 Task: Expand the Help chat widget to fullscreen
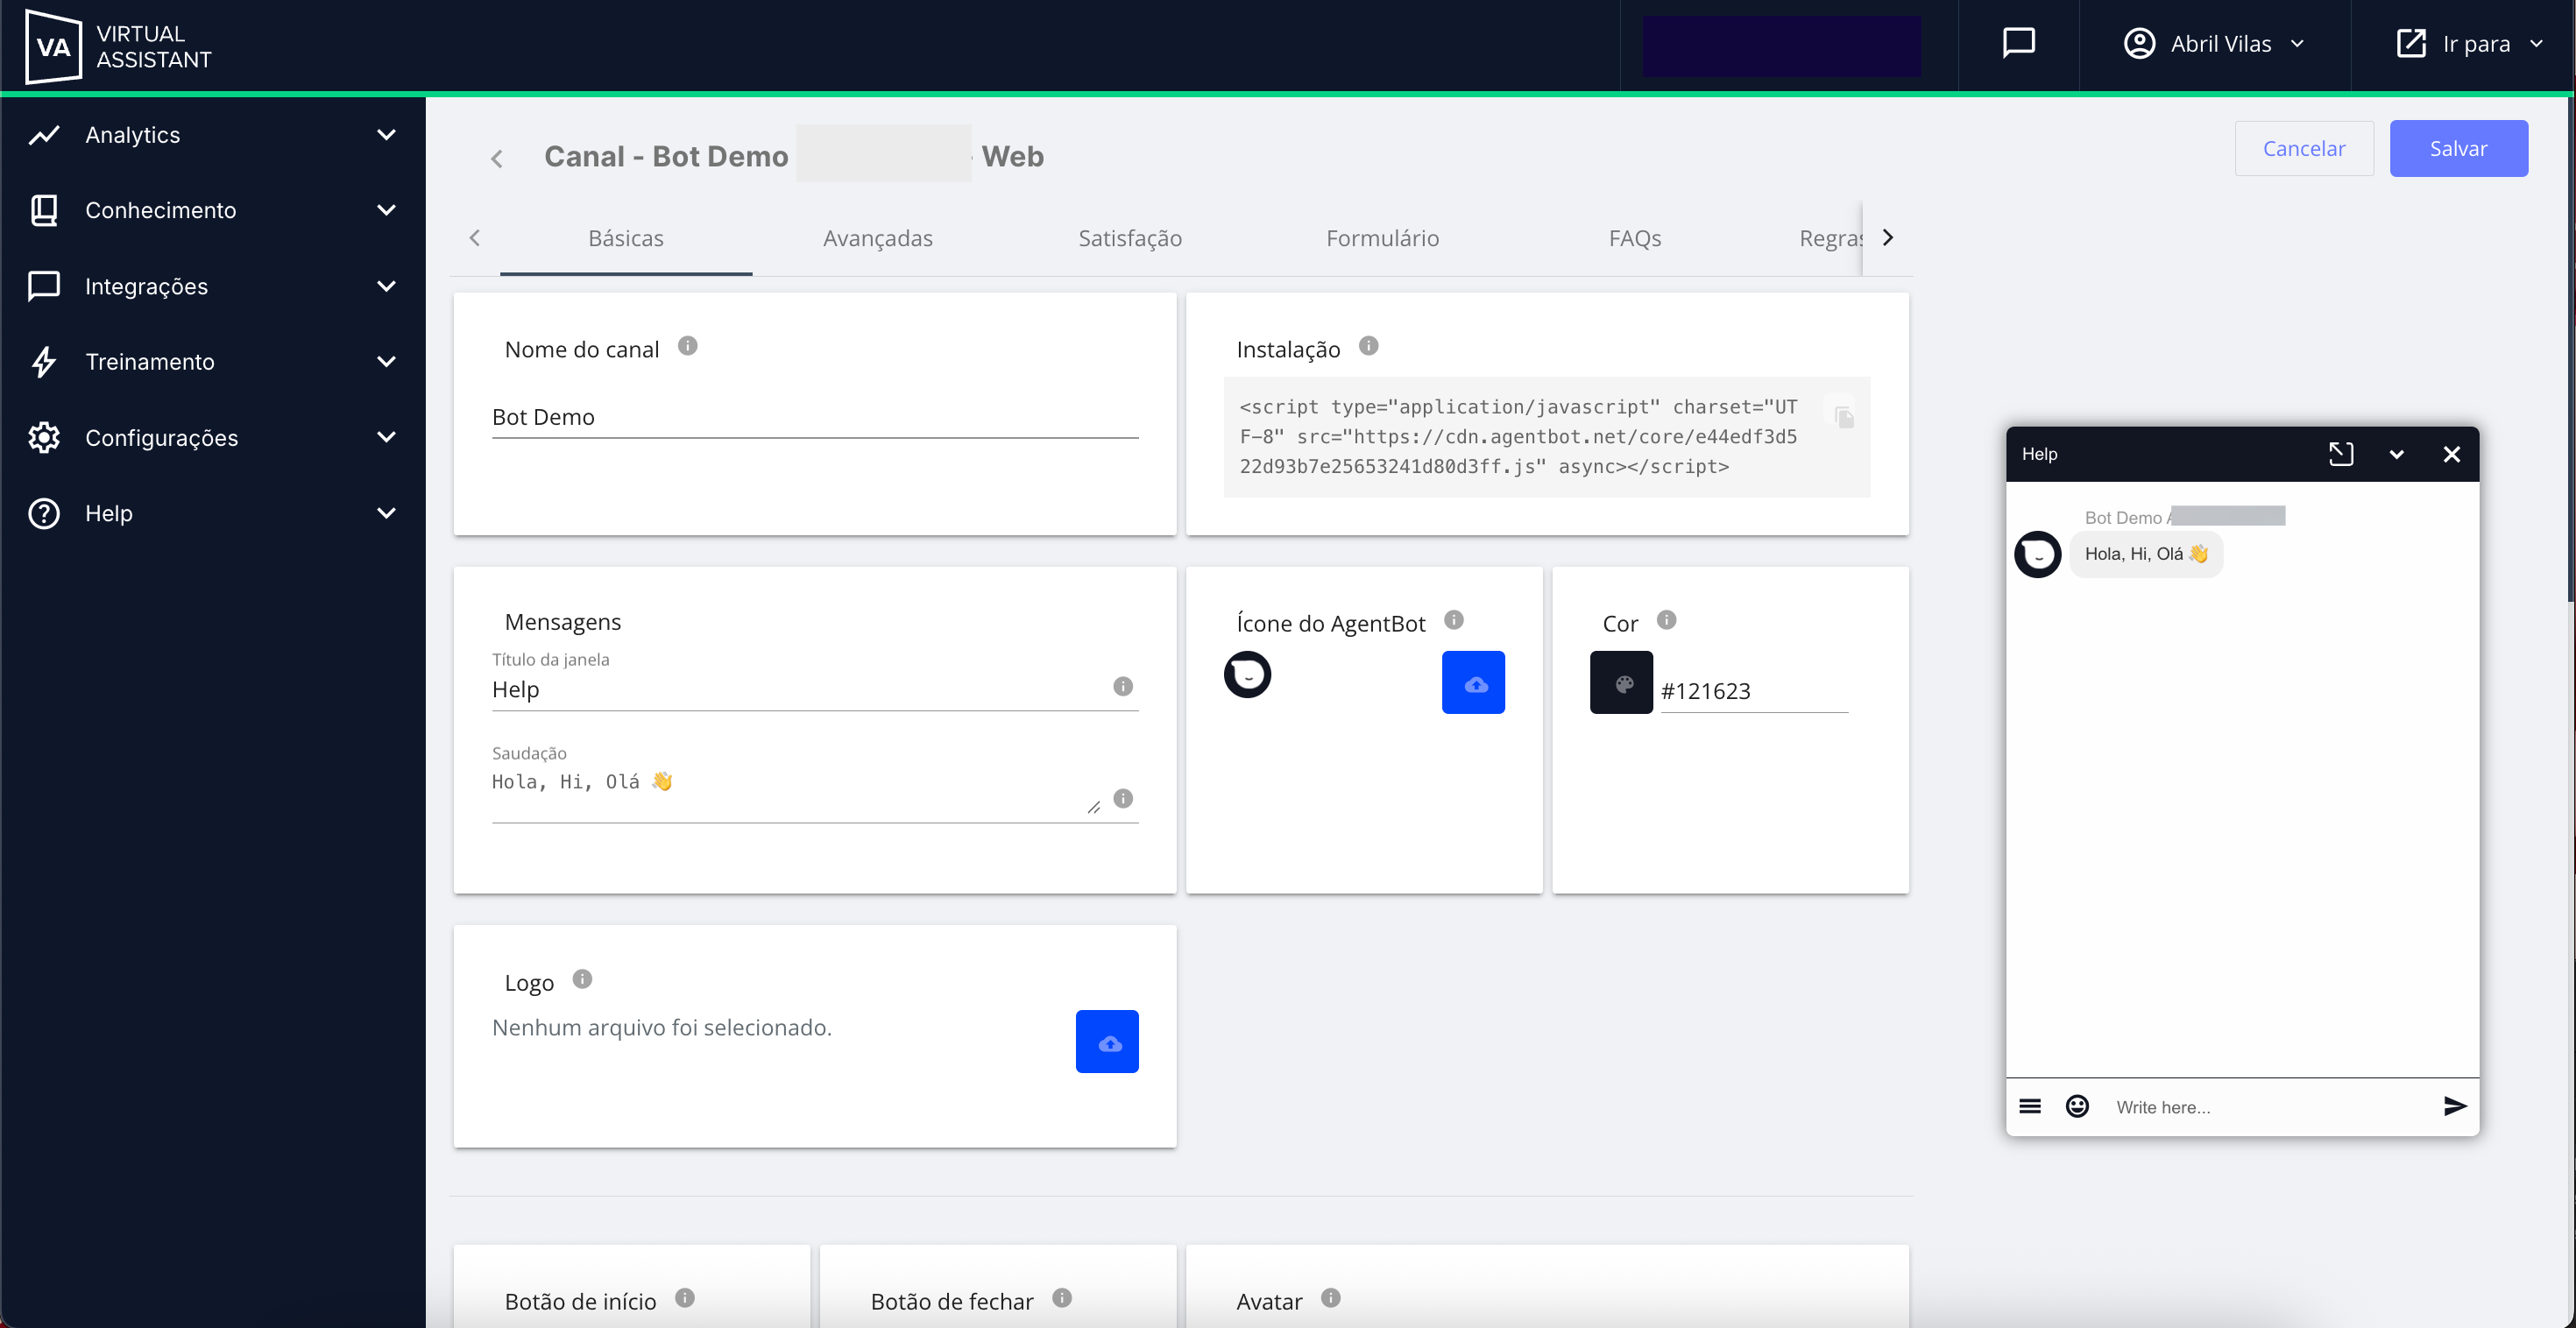tap(2340, 454)
